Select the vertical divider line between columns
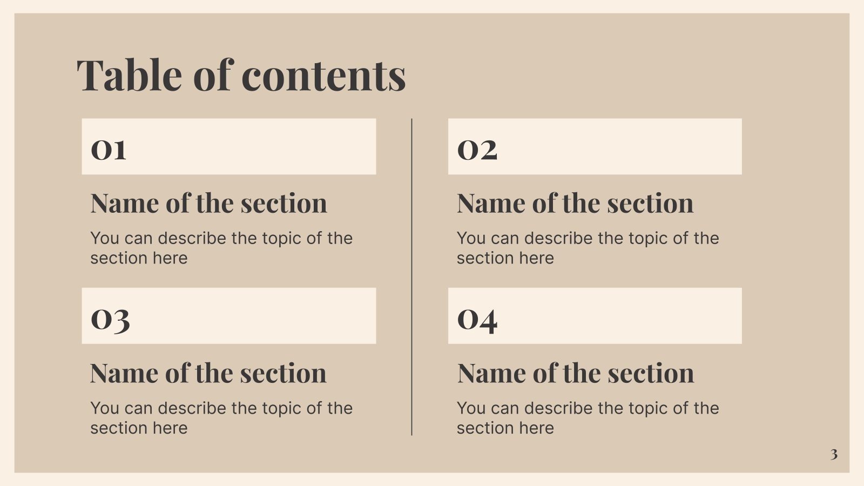 point(412,276)
